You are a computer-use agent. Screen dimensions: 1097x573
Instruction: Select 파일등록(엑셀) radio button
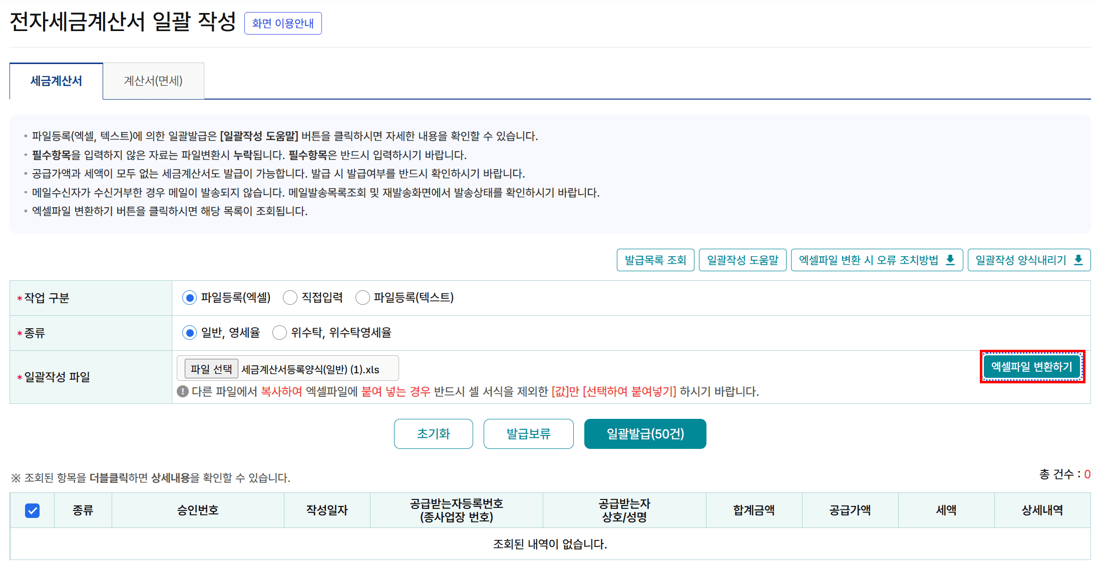tap(189, 298)
